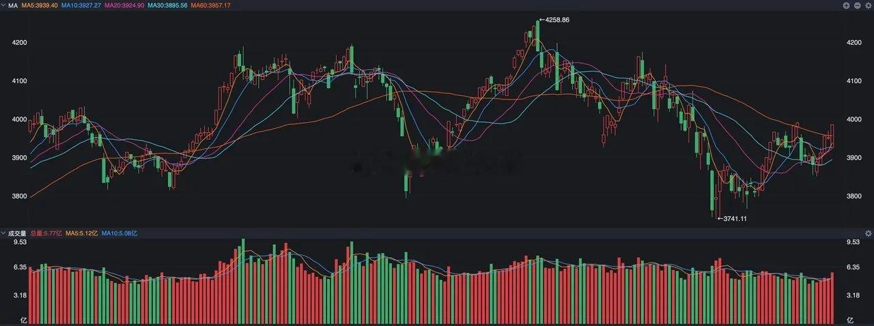Click the 9.53 label on left volume axis
Viewport: 874px width, 326px height.
19,242
